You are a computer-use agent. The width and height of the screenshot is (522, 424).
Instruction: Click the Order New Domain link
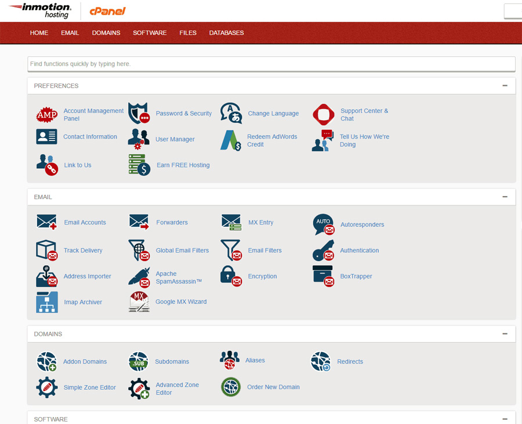[x=273, y=387]
